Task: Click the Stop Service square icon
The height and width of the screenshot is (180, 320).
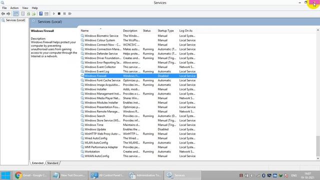Action: click(59, 13)
